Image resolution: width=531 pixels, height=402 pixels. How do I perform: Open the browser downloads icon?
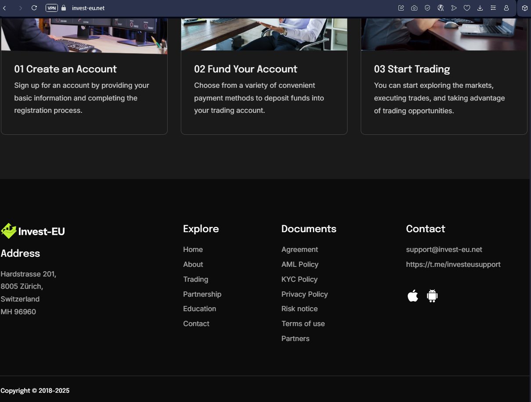[480, 8]
